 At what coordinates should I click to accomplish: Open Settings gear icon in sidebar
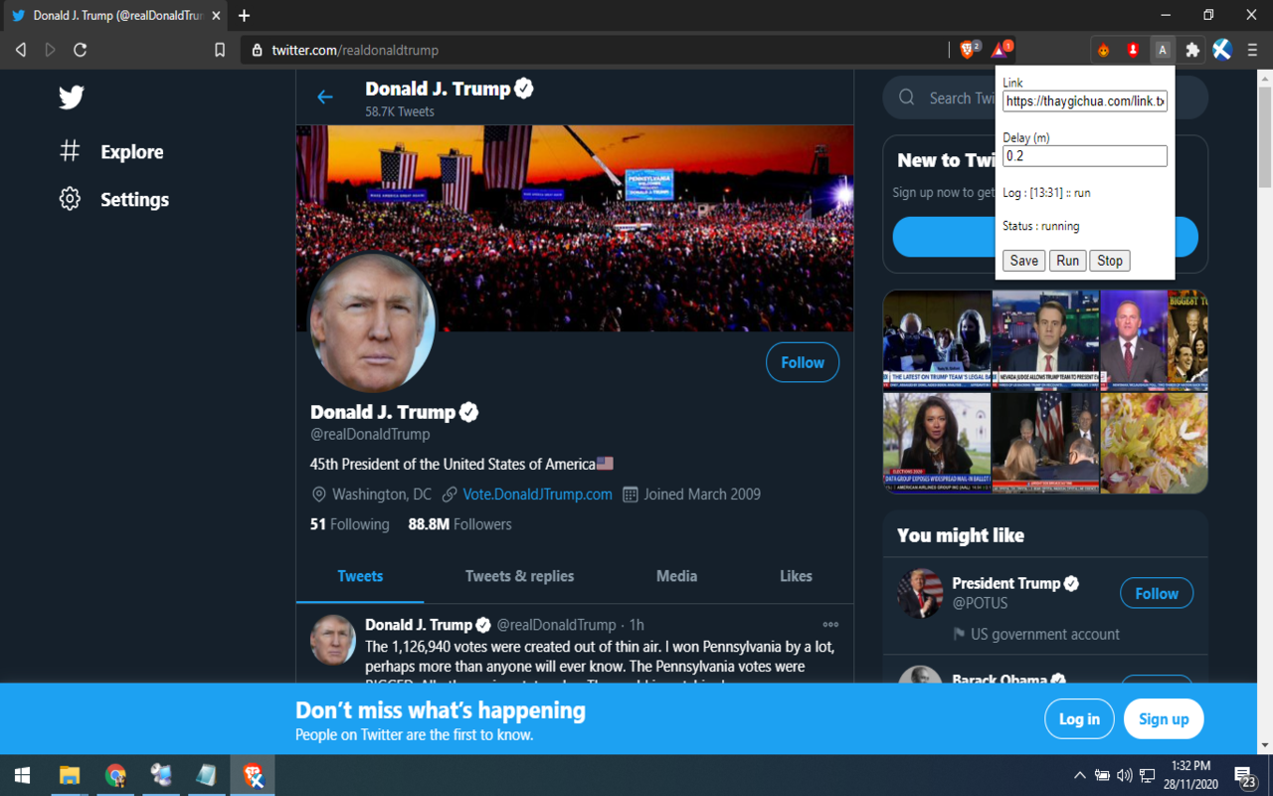point(70,199)
